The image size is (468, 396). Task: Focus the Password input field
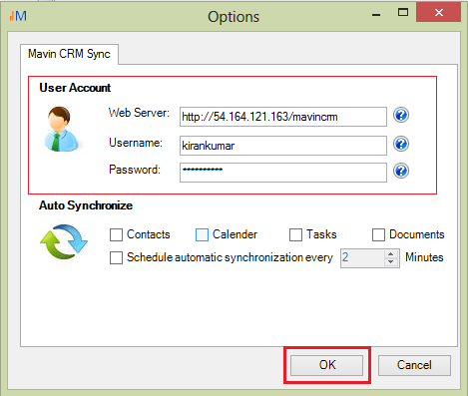click(x=283, y=173)
